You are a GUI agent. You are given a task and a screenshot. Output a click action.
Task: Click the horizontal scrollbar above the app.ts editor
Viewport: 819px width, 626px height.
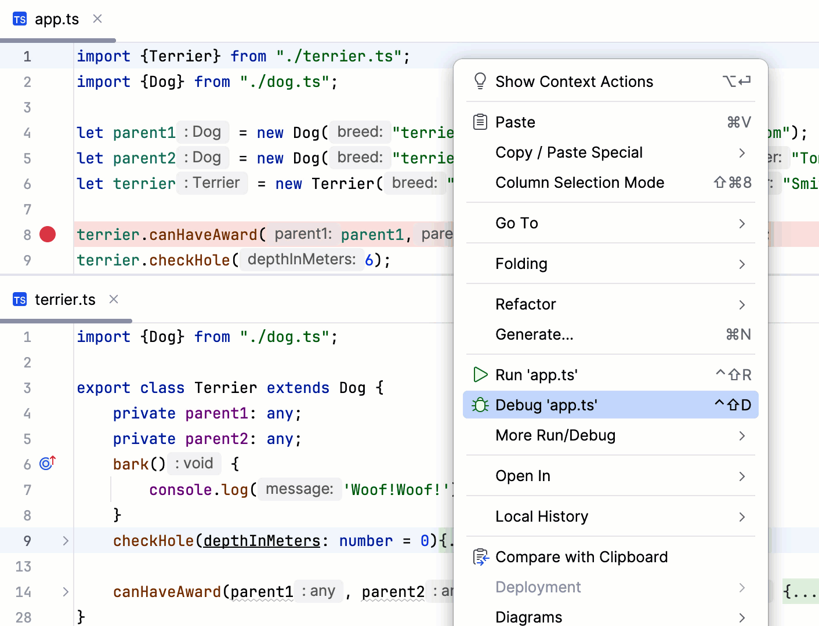[58, 40]
